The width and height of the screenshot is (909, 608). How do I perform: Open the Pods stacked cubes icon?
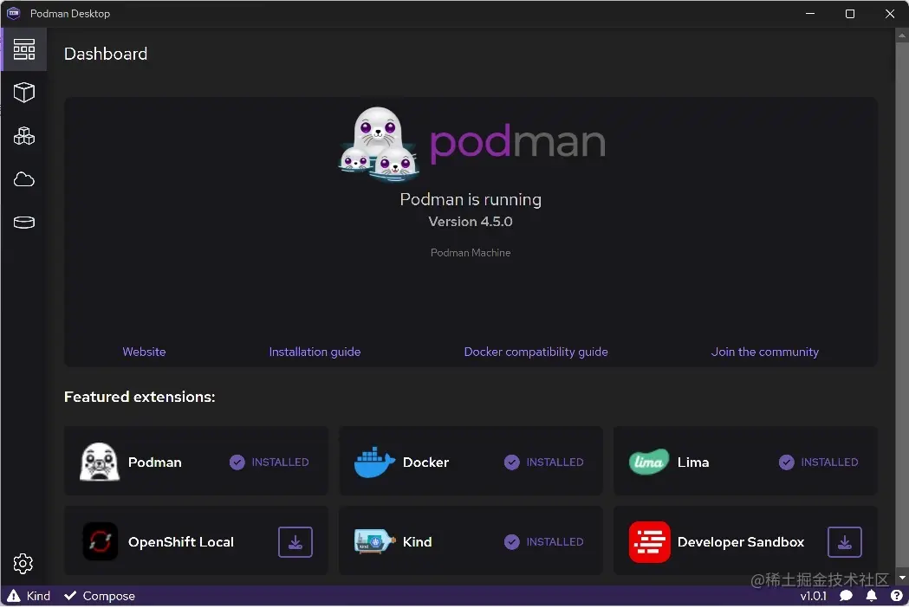pos(23,136)
